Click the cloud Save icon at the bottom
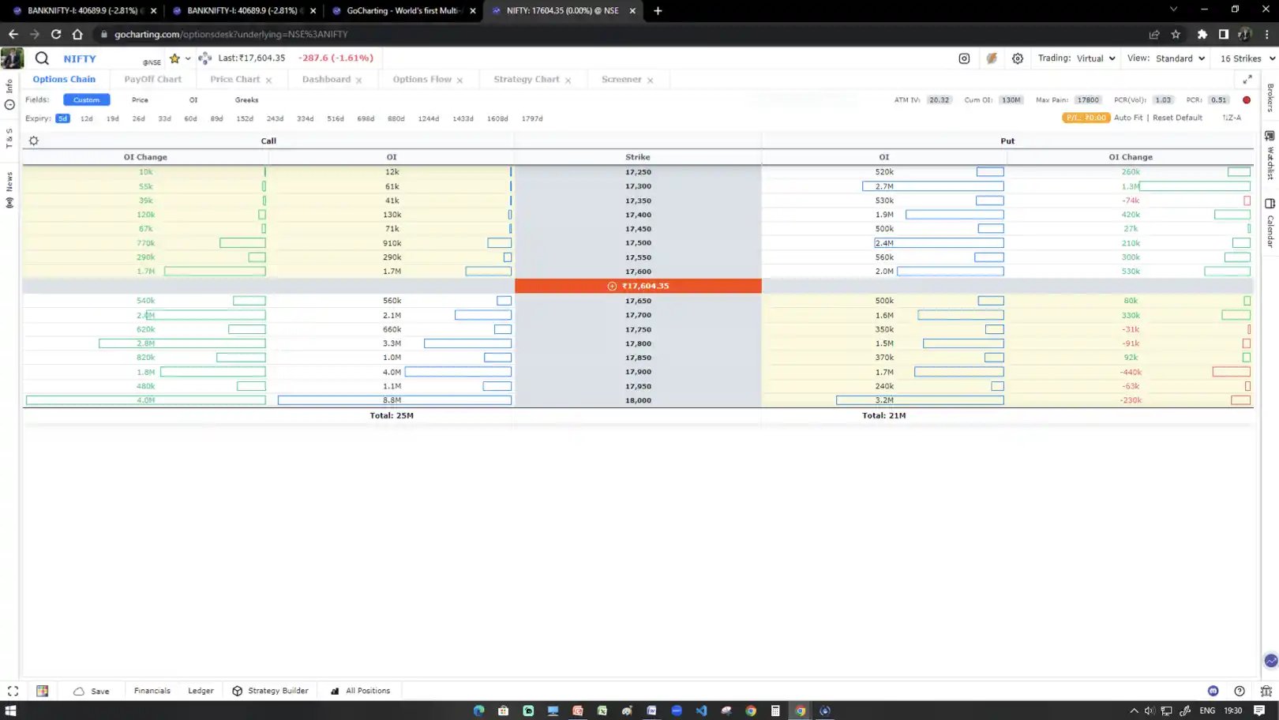 pos(78,691)
